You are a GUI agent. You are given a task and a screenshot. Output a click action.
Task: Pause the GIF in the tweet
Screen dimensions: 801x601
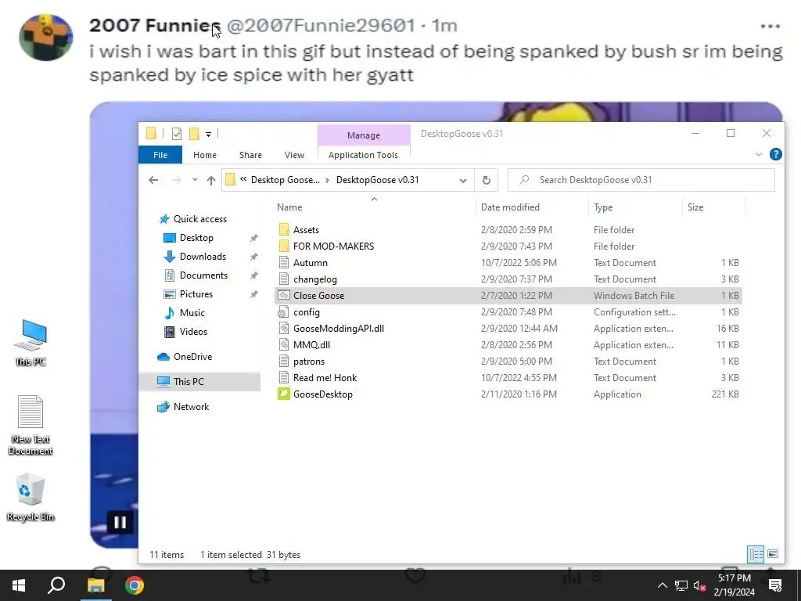pyautogui.click(x=120, y=522)
